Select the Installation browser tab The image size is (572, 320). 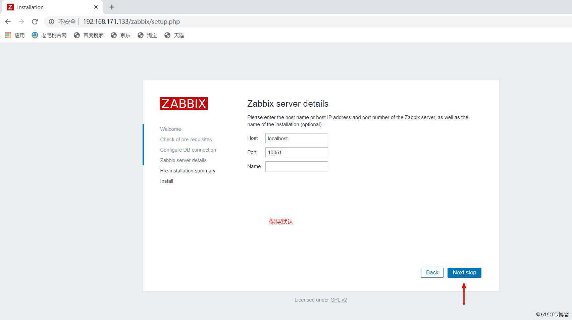(x=52, y=7)
